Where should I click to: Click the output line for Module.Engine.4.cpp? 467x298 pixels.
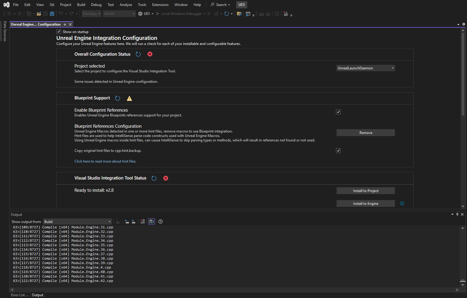tap(62, 267)
